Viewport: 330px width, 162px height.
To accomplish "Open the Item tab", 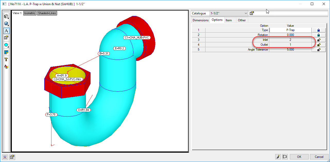I will click(x=229, y=20).
